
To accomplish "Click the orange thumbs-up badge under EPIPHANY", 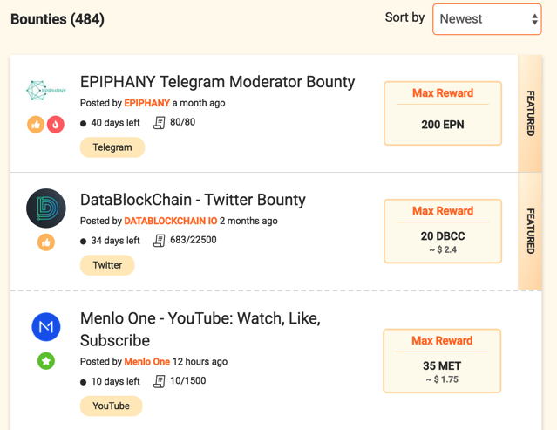I will pyautogui.click(x=36, y=125).
